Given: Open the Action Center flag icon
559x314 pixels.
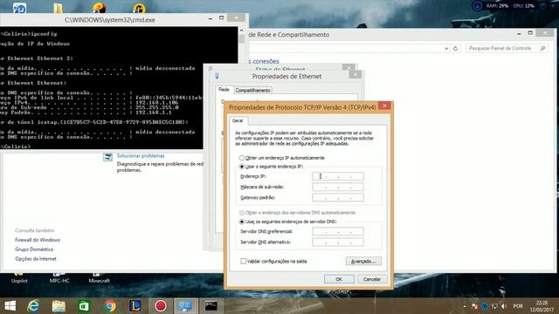Looking at the screenshot, I should [x=474, y=306].
